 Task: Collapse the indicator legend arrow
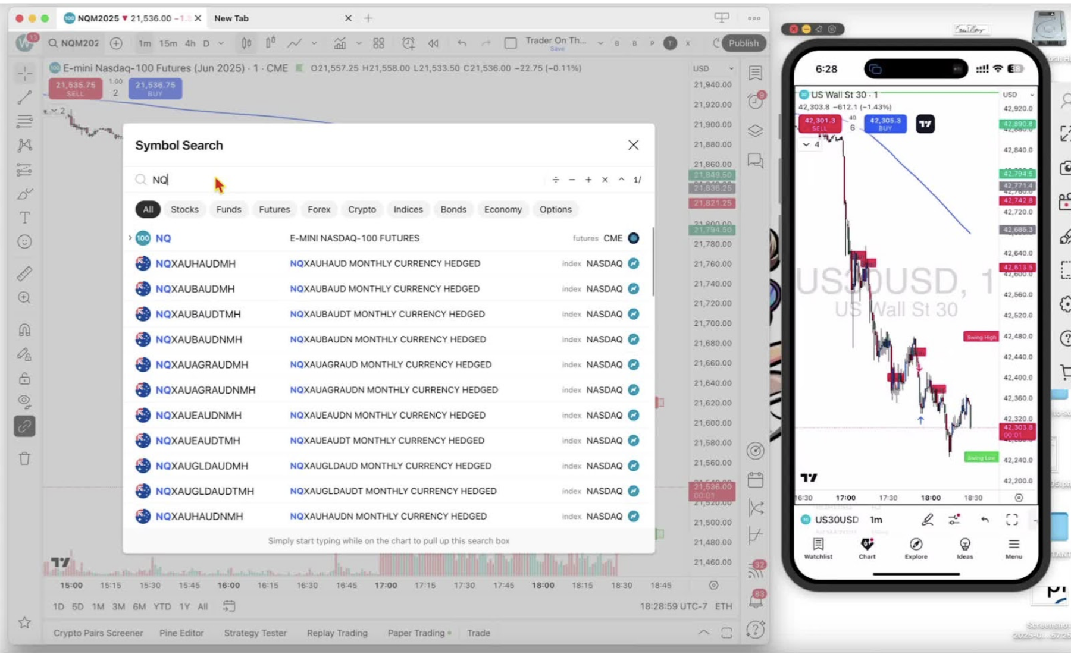[x=54, y=111]
